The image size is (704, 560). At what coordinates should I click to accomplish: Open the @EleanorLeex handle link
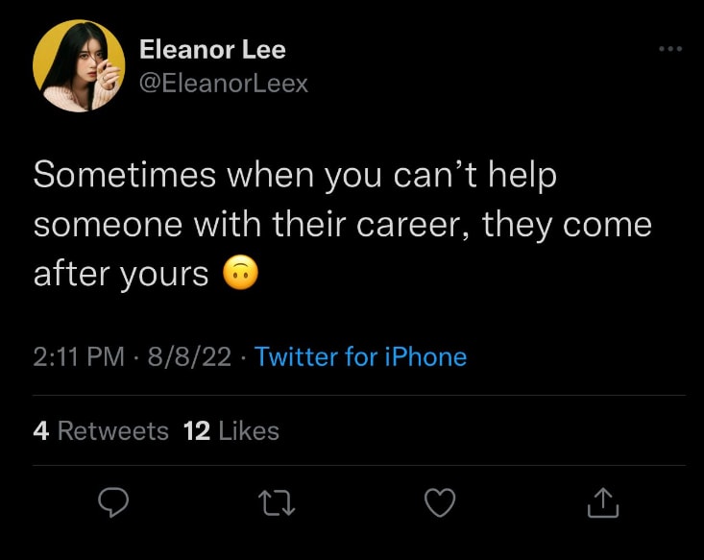[224, 84]
